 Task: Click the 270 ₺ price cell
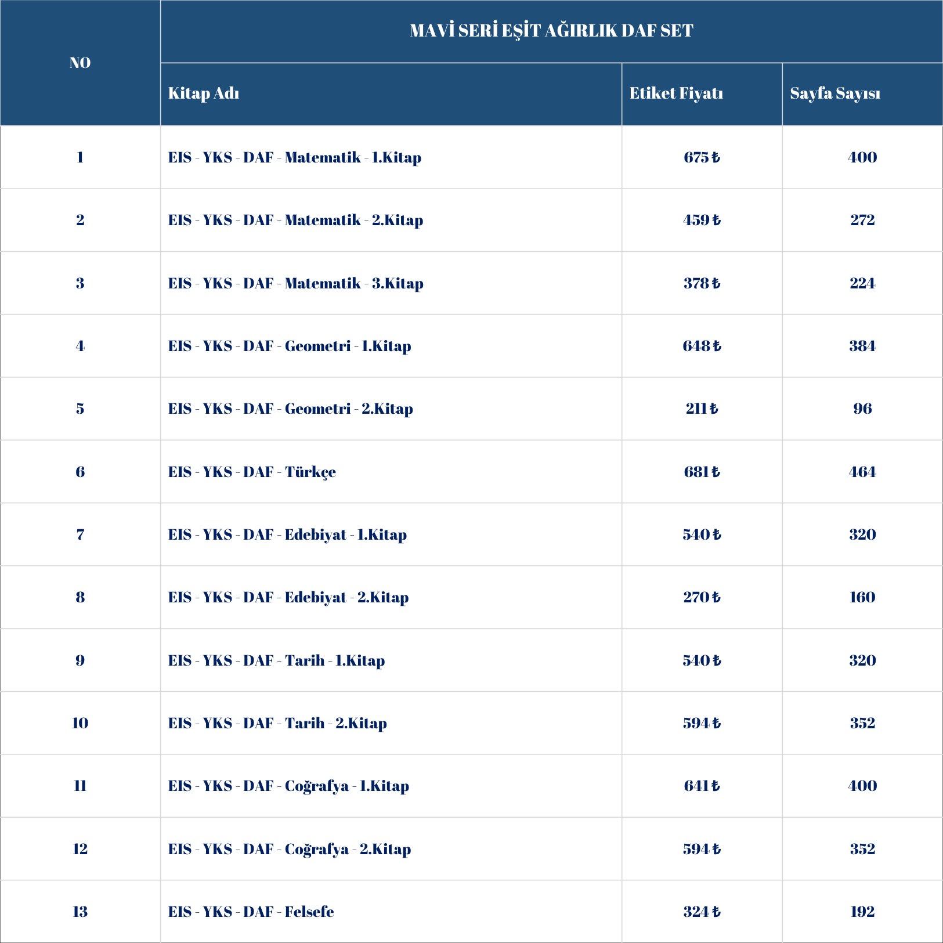point(702,597)
